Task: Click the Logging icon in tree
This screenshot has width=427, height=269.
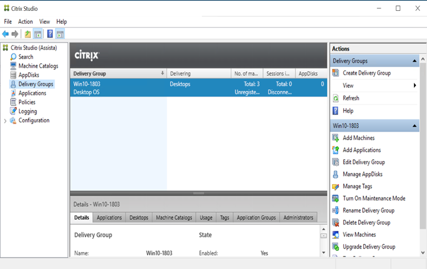Action: click(13, 111)
